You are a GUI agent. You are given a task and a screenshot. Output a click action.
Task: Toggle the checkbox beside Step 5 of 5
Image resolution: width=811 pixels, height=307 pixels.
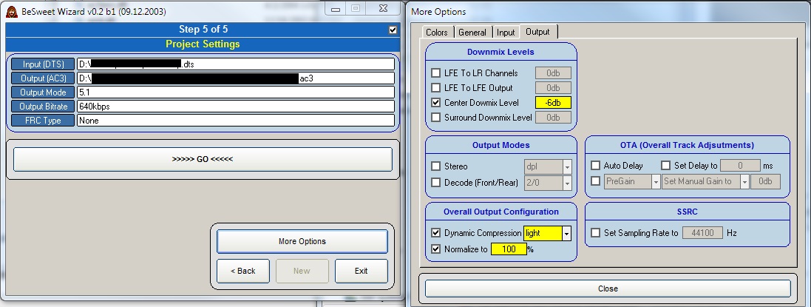(393, 30)
